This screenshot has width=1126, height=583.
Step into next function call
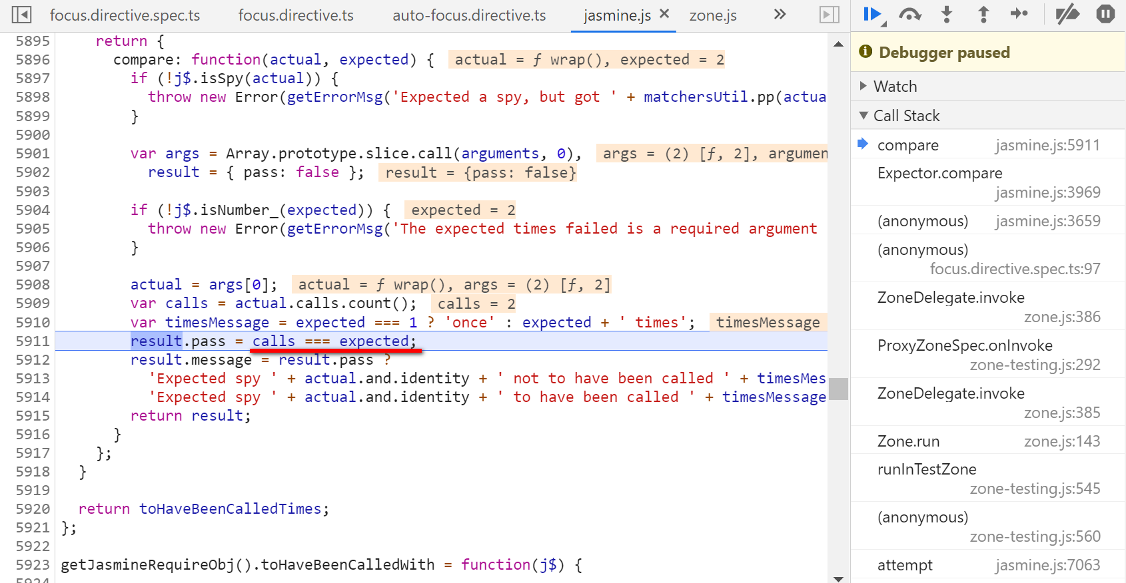point(947,15)
